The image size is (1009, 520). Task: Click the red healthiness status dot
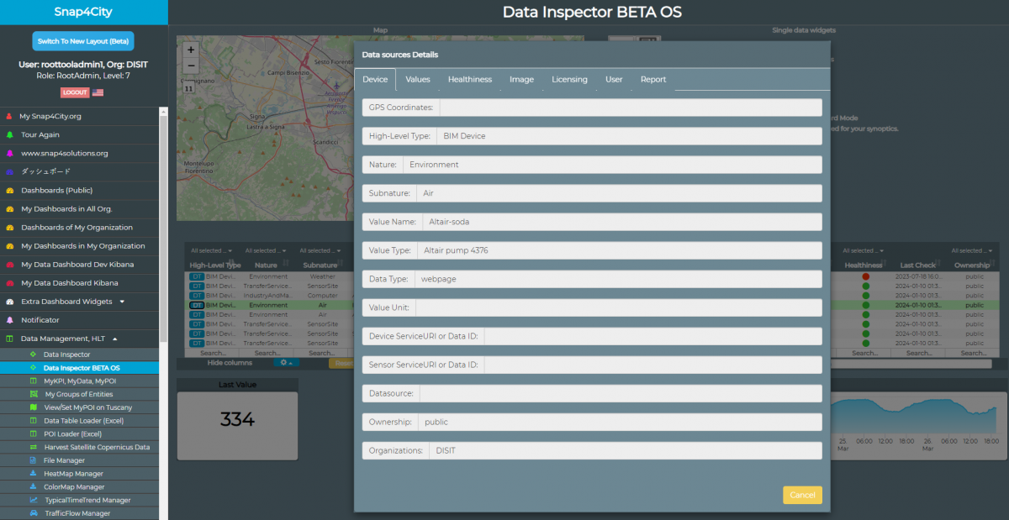pos(865,276)
